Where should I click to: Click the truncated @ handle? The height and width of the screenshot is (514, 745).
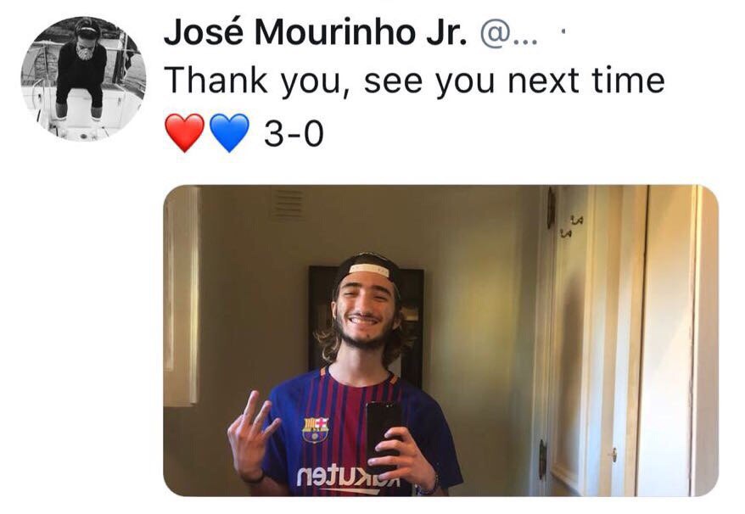pos(509,35)
